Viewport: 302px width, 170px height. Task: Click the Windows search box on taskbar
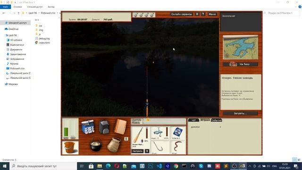tap(43, 166)
